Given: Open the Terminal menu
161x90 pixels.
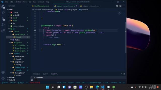Looking at the screenshot, I should pyautogui.click(x=41, y=2).
